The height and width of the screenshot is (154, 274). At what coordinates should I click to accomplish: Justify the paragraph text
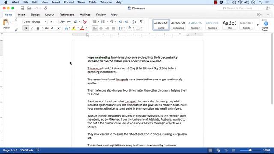click(113, 28)
